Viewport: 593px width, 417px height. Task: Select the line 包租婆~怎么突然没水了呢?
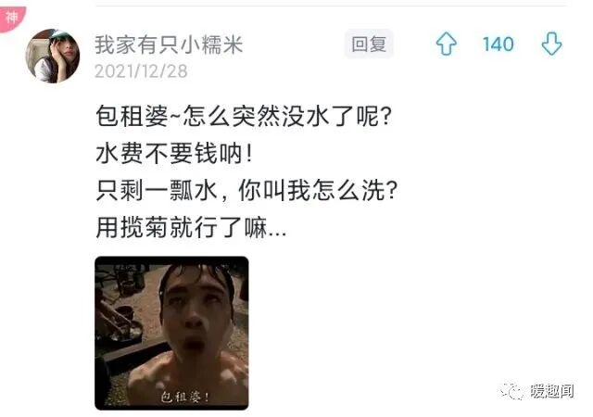244,116
